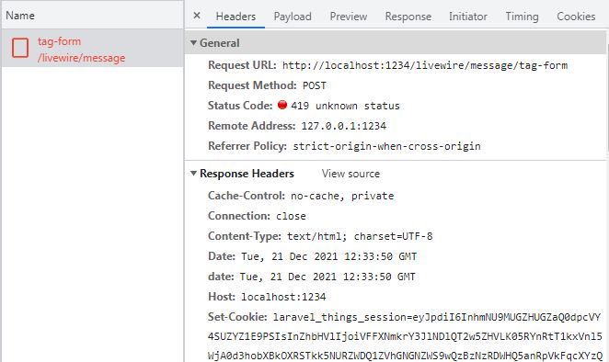Select the tag-form request row
This screenshot has height=362, width=609.
[x=92, y=48]
